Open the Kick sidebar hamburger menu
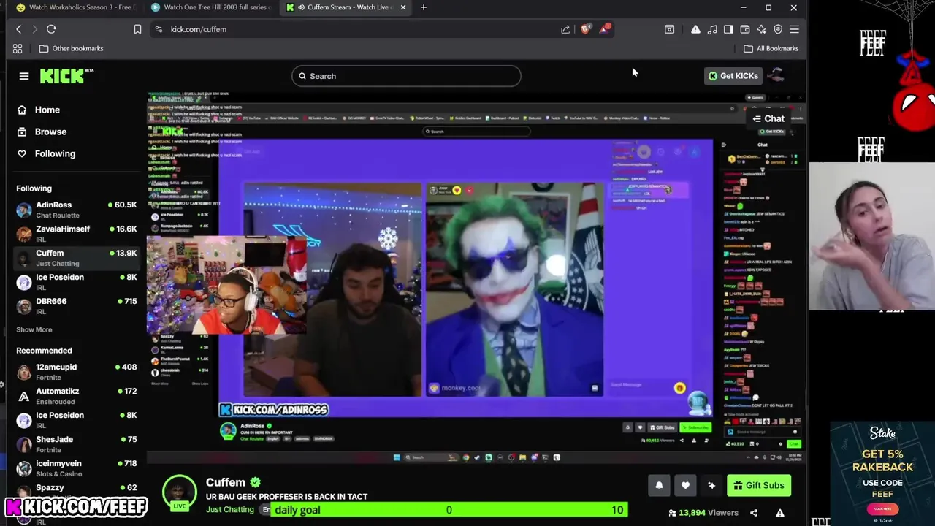Image resolution: width=935 pixels, height=526 pixels. point(24,76)
